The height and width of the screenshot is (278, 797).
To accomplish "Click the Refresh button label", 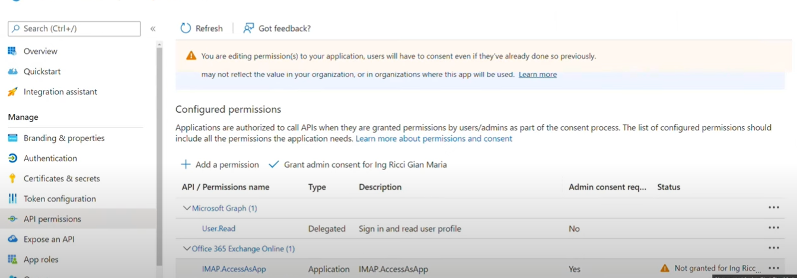I will [209, 28].
